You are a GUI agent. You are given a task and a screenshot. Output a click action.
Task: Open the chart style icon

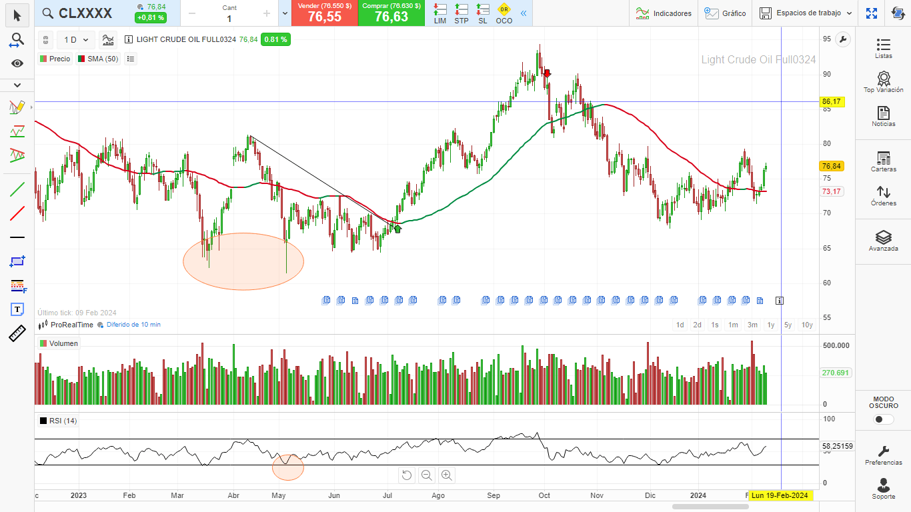[x=108, y=40]
